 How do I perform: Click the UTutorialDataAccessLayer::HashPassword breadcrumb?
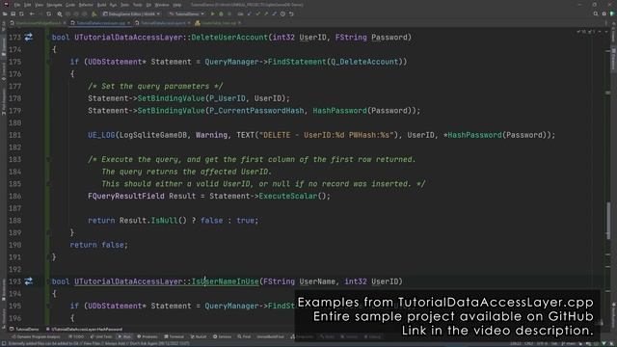tap(84, 329)
